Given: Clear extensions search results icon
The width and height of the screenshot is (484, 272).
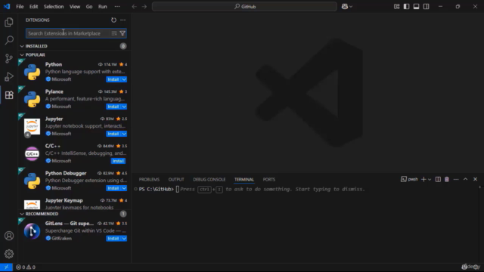Looking at the screenshot, I should (x=114, y=33).
